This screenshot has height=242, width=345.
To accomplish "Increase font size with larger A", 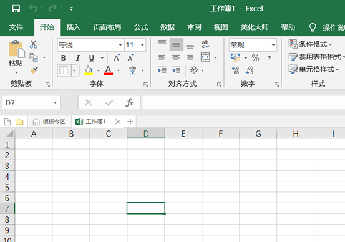I will point(117,57).
